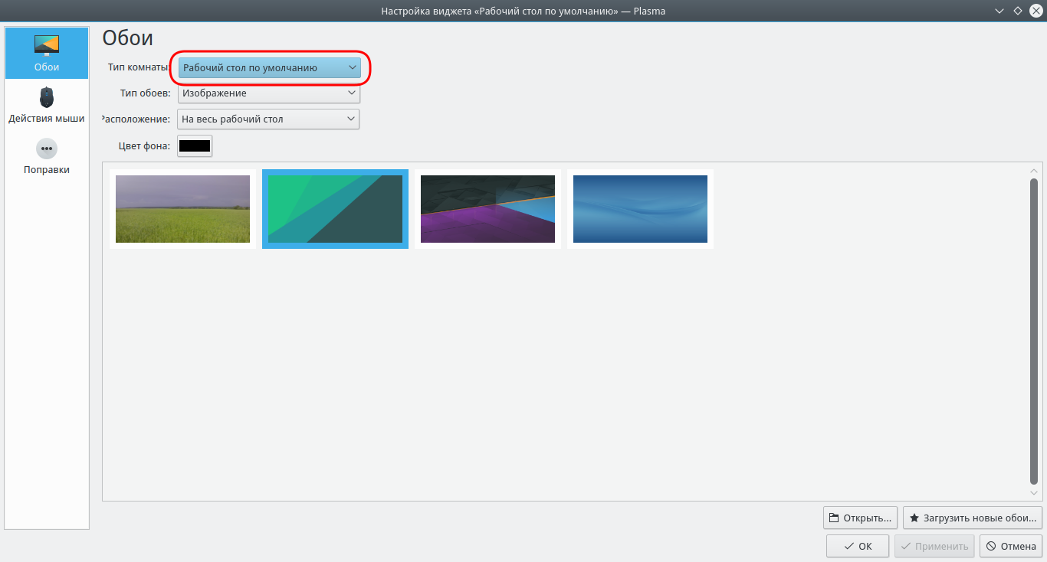
Task: Maximize the Plasma settings window
Action: [1018, 11]
